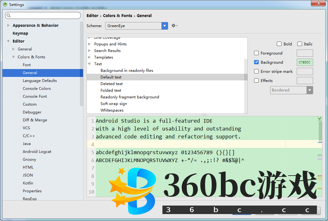
Task: Open Groovy color settings
Action: pos(29,160)
